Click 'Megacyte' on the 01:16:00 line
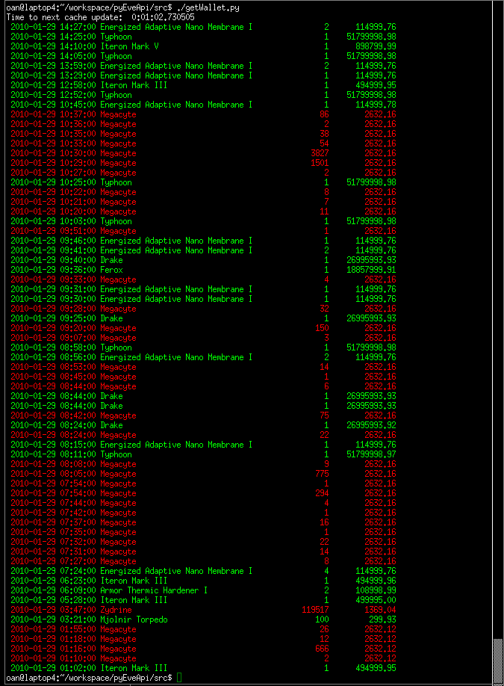Image resolution: width=504 pixels, height=686 pixels. 118,649
